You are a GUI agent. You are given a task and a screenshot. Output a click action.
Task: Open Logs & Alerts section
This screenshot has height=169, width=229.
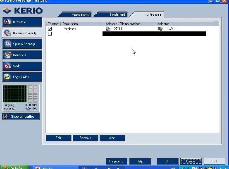tap(22, 77)
